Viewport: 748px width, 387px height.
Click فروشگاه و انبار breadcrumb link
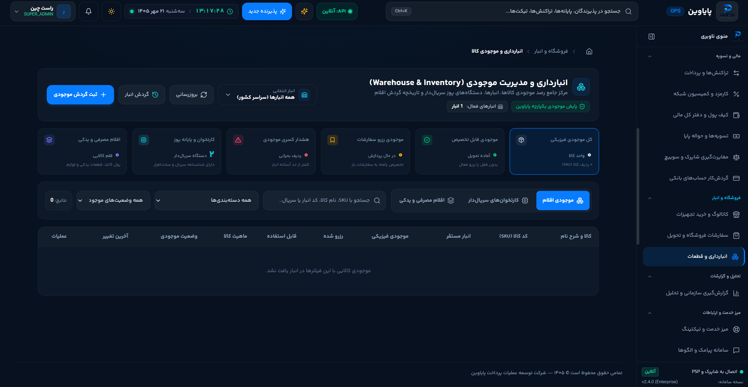coord(551,51)
